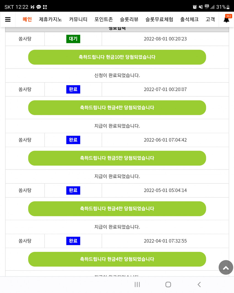Go to the 커뮤니티 menu
Screen dimensions: 234x293
pyautogui.click(x=78, y=19)
